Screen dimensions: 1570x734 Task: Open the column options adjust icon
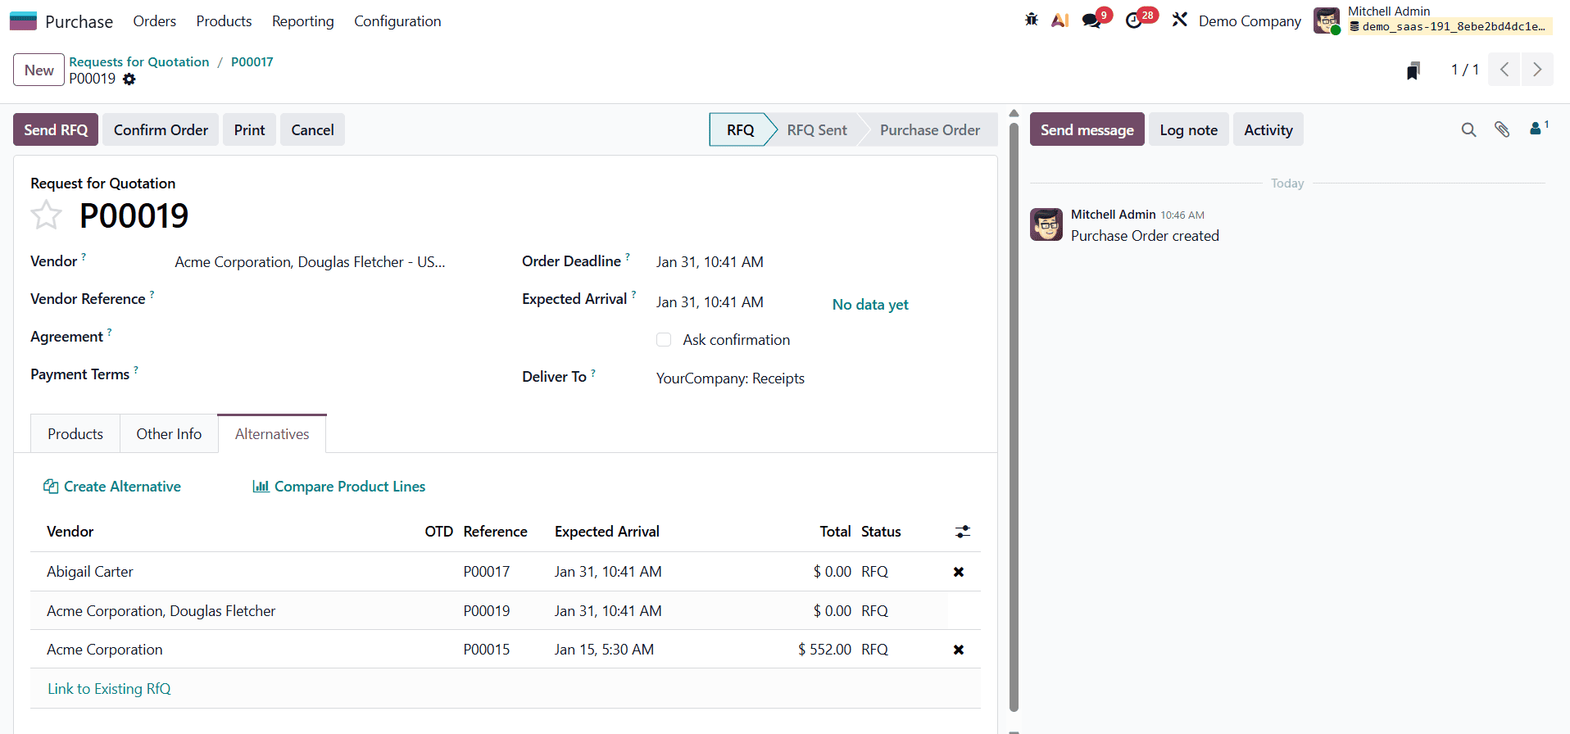[963, 532]
